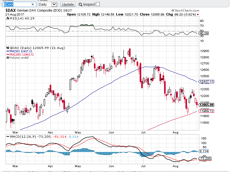Click the 11969.72 MA(200) price tag

tap(206, 111)
